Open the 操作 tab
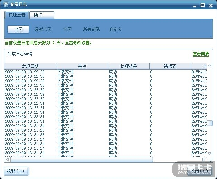This screenshot has height=179, width=217. click(42, 15)
